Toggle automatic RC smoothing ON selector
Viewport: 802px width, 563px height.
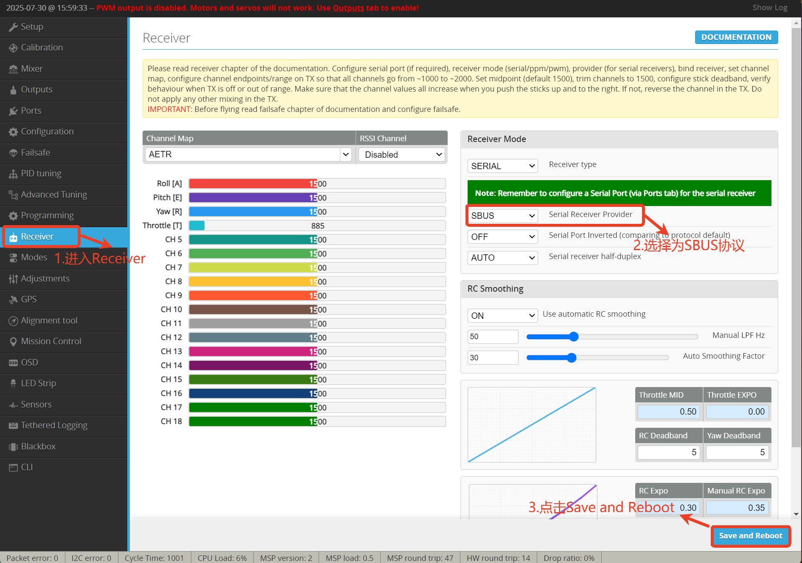coord(502,316)
